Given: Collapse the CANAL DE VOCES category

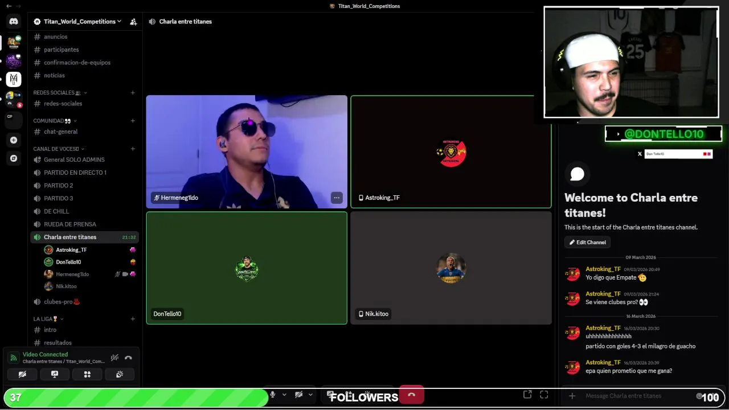Looking at the screenshot, I should coord(59,149).
